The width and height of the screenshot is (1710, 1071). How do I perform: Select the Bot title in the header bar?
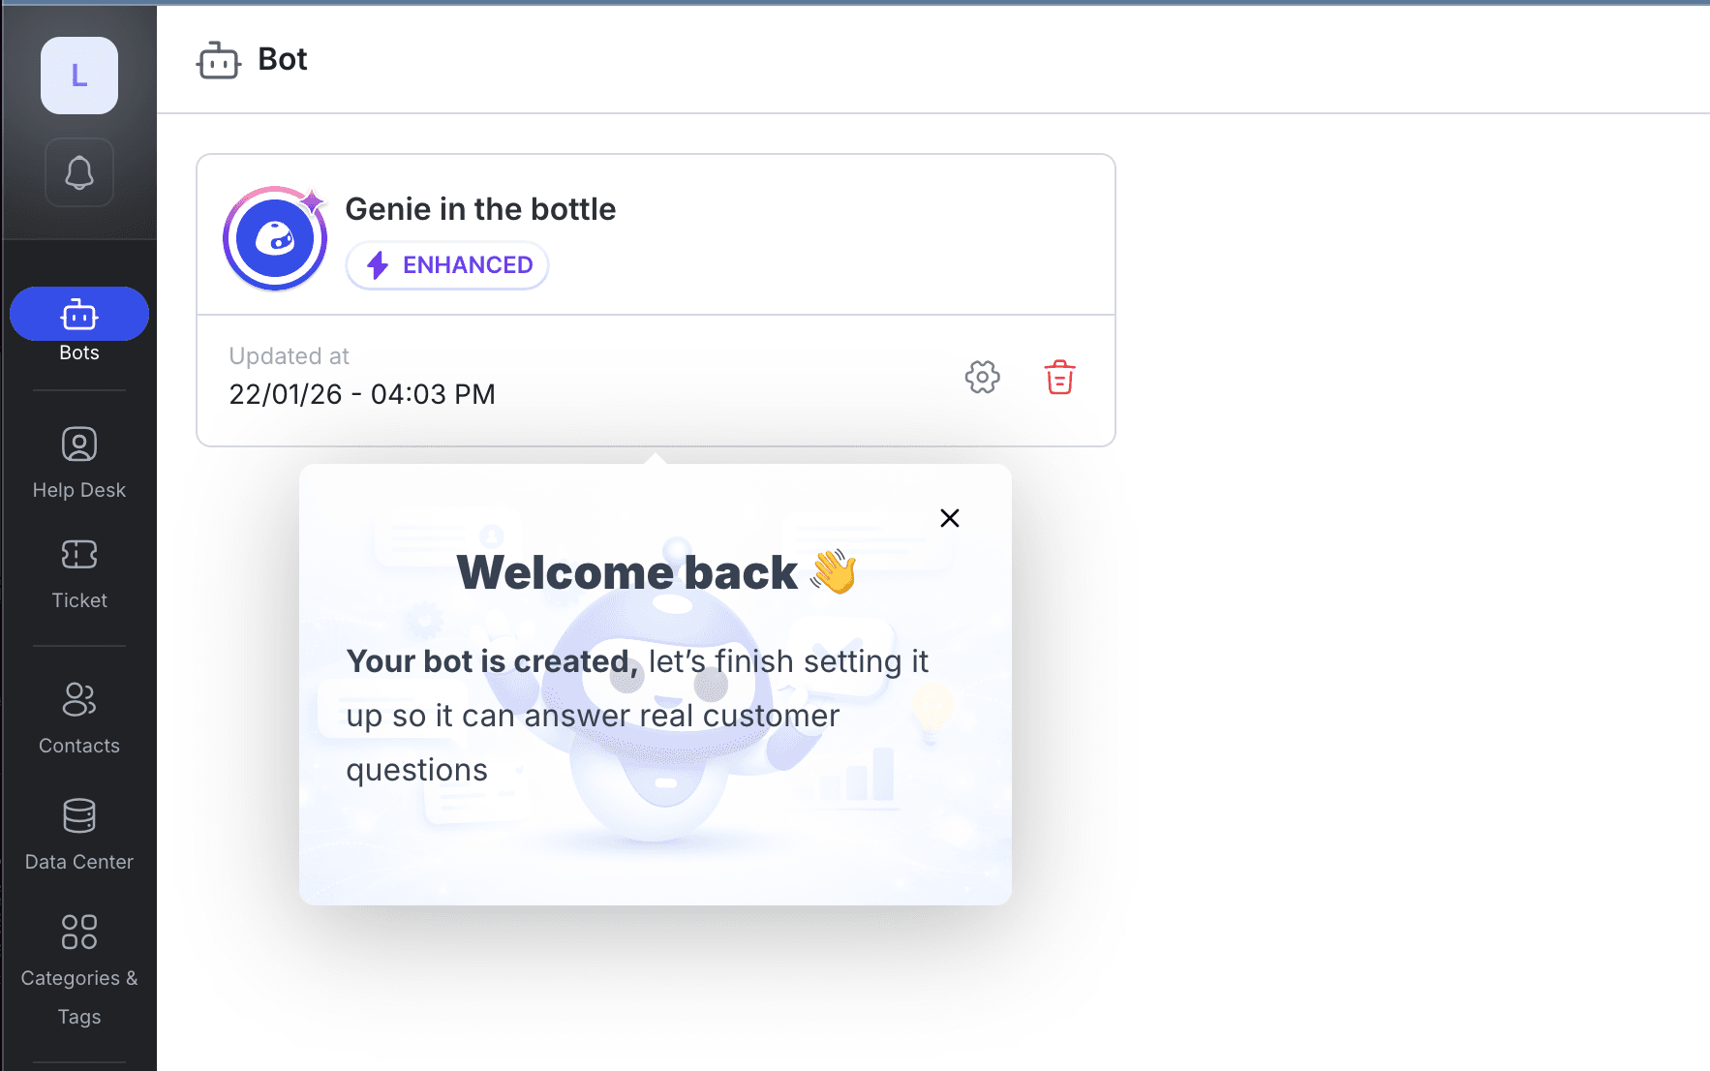click(x=282, y=59)
